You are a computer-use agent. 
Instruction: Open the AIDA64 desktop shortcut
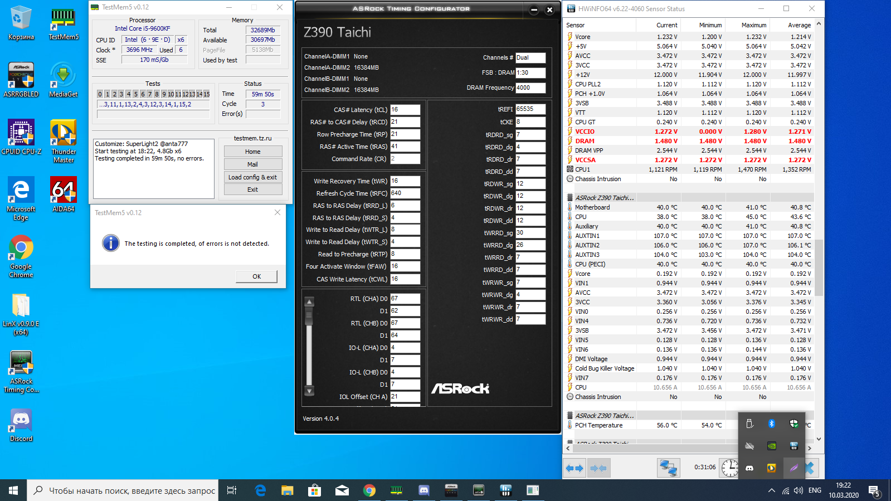(64, 194)
